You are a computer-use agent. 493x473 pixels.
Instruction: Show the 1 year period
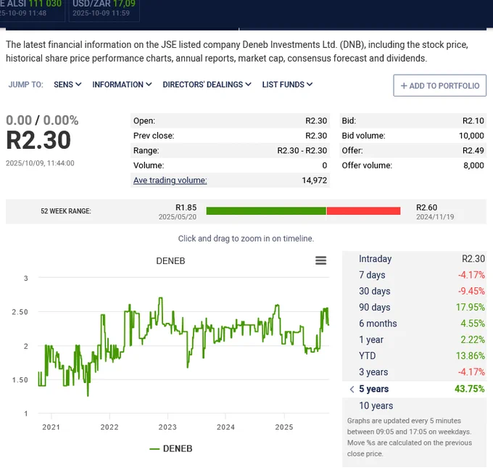(371, 340)
